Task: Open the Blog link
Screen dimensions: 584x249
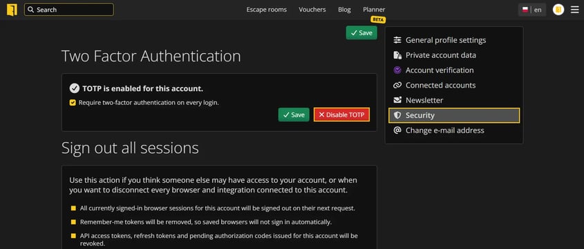Action: click(x=344, y=10)
